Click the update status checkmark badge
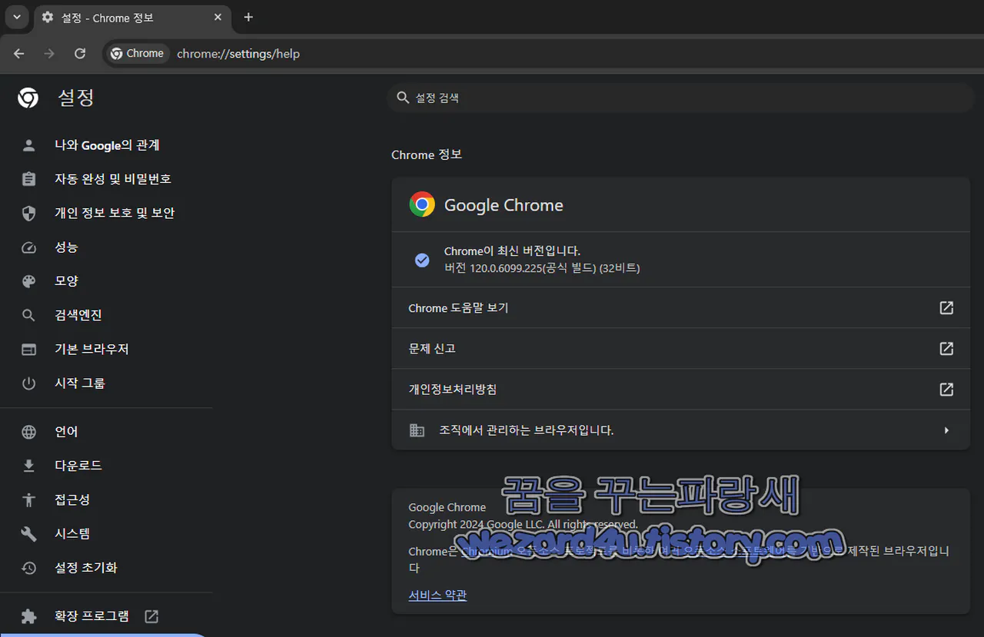This screenshot has width=984, height=637. click(x=422, y=260)
